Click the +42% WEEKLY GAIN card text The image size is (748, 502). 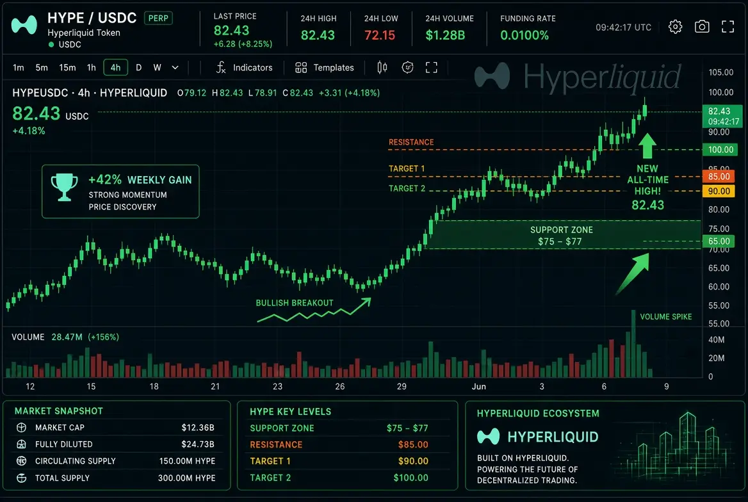point(140,180)
